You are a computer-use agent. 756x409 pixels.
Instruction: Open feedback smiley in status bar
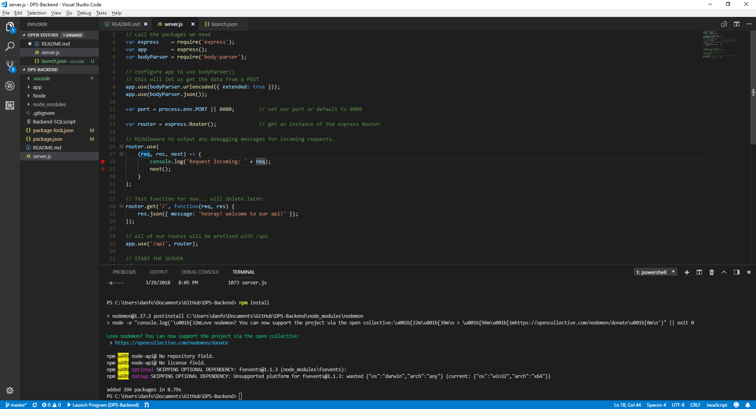pos(736,405)
